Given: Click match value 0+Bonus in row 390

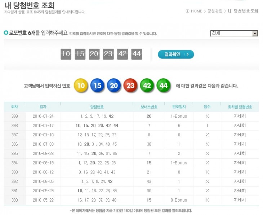Looking at the screenshot, I should 179,200.
